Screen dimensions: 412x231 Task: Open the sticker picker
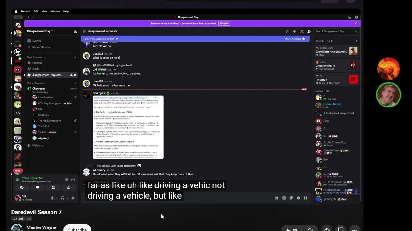(291, 198)
